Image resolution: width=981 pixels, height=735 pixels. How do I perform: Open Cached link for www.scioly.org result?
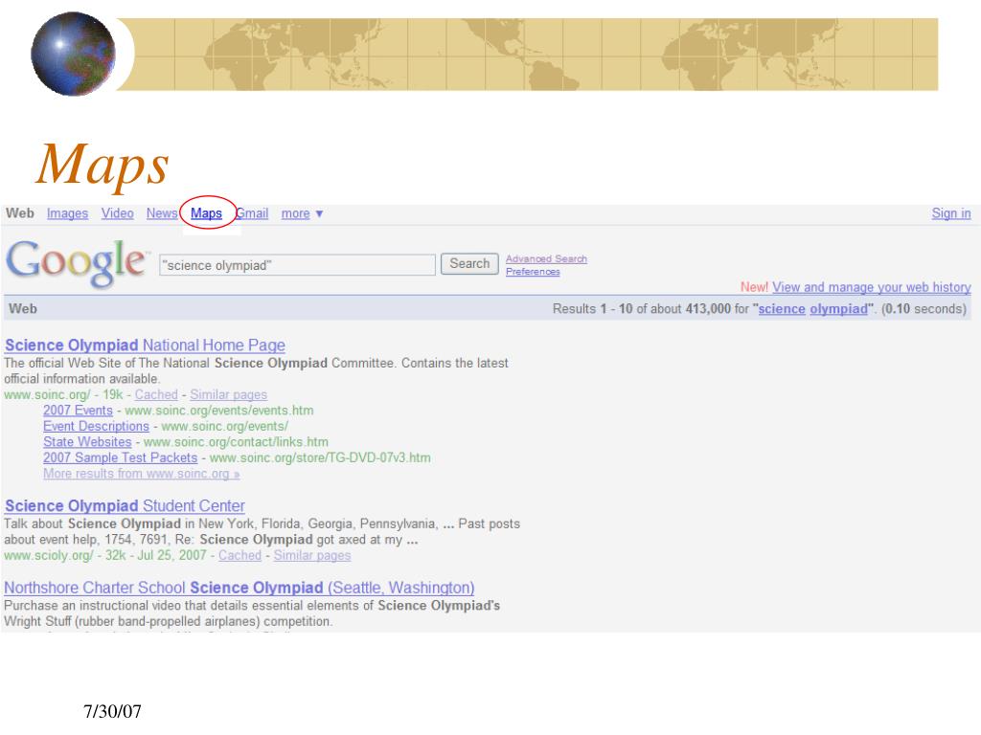tap(240, 555)
